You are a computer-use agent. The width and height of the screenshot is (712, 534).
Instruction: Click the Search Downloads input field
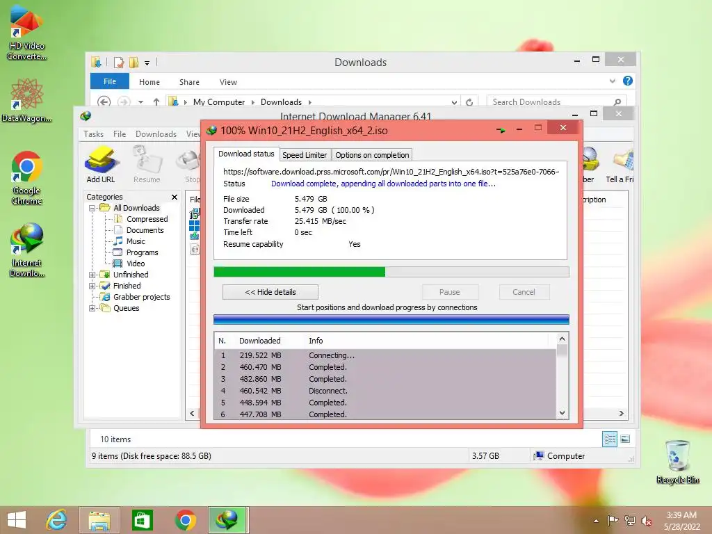pyautogui.click(x=549, y=102)
